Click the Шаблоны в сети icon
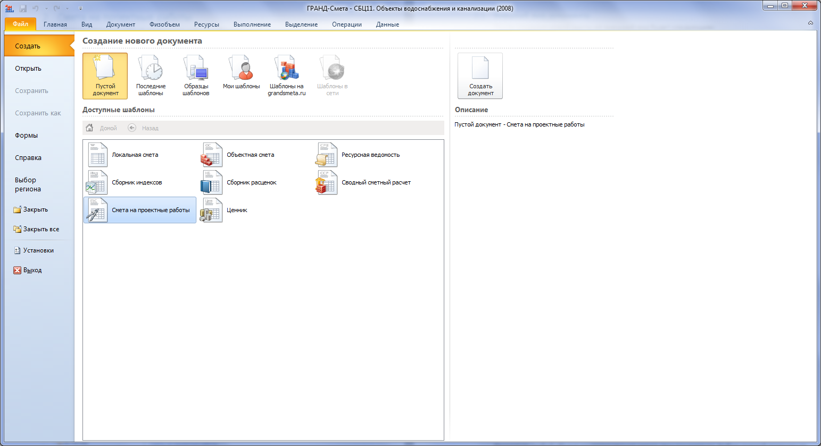This screenshot has width=821, height=446. click(x=333, y=75)
